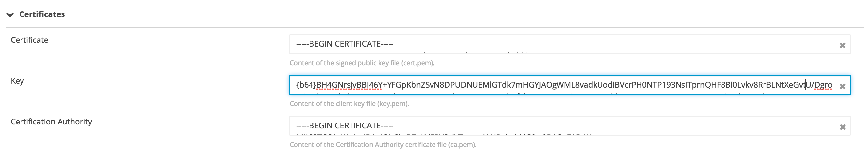Click the {b64} prefix in Key field
The height and width of the screenshot is (164, 867).
click(x=306, y=85)
